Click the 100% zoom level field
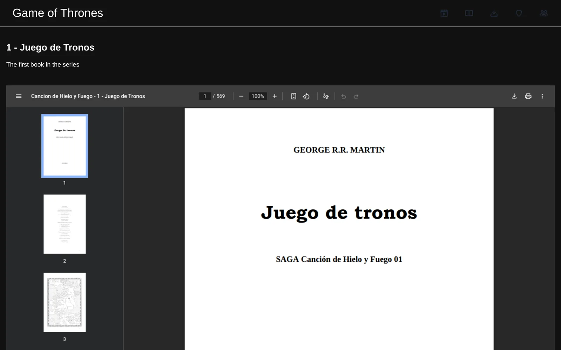 click(x=258, y=96)
